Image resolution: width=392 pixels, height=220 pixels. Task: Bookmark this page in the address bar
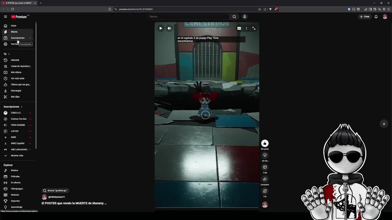pos(110,9)
